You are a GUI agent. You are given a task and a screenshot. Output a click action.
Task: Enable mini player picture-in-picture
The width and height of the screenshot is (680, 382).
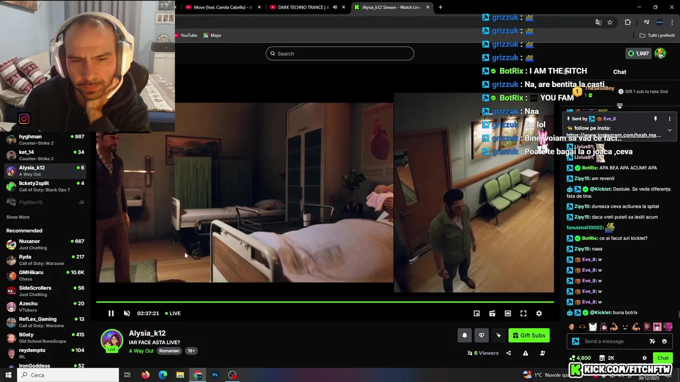click(x=477, y=314)
